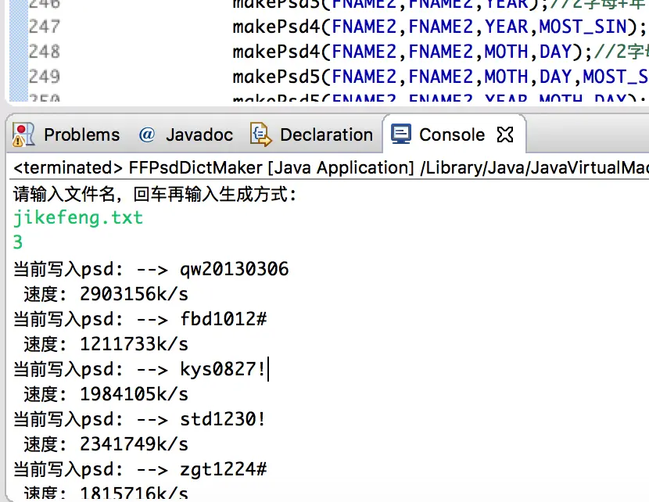Click the terminated FFPsdDictMaker status line
The image size is (649, 502).
(x=331, y=167)
